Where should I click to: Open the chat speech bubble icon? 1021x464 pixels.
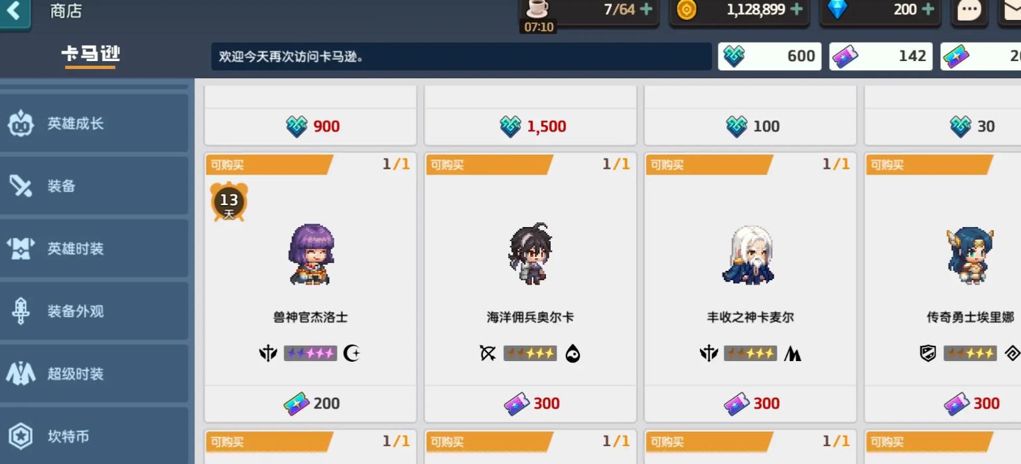click(x=969, y=11)
